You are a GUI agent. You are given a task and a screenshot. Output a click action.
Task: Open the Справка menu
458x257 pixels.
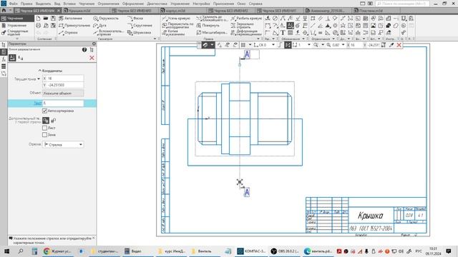click(255, 4)
